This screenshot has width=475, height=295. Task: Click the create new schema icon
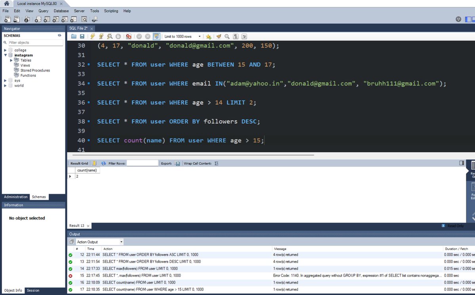click(x=38, y=19)
